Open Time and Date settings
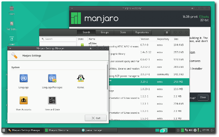 coord(52,100)
